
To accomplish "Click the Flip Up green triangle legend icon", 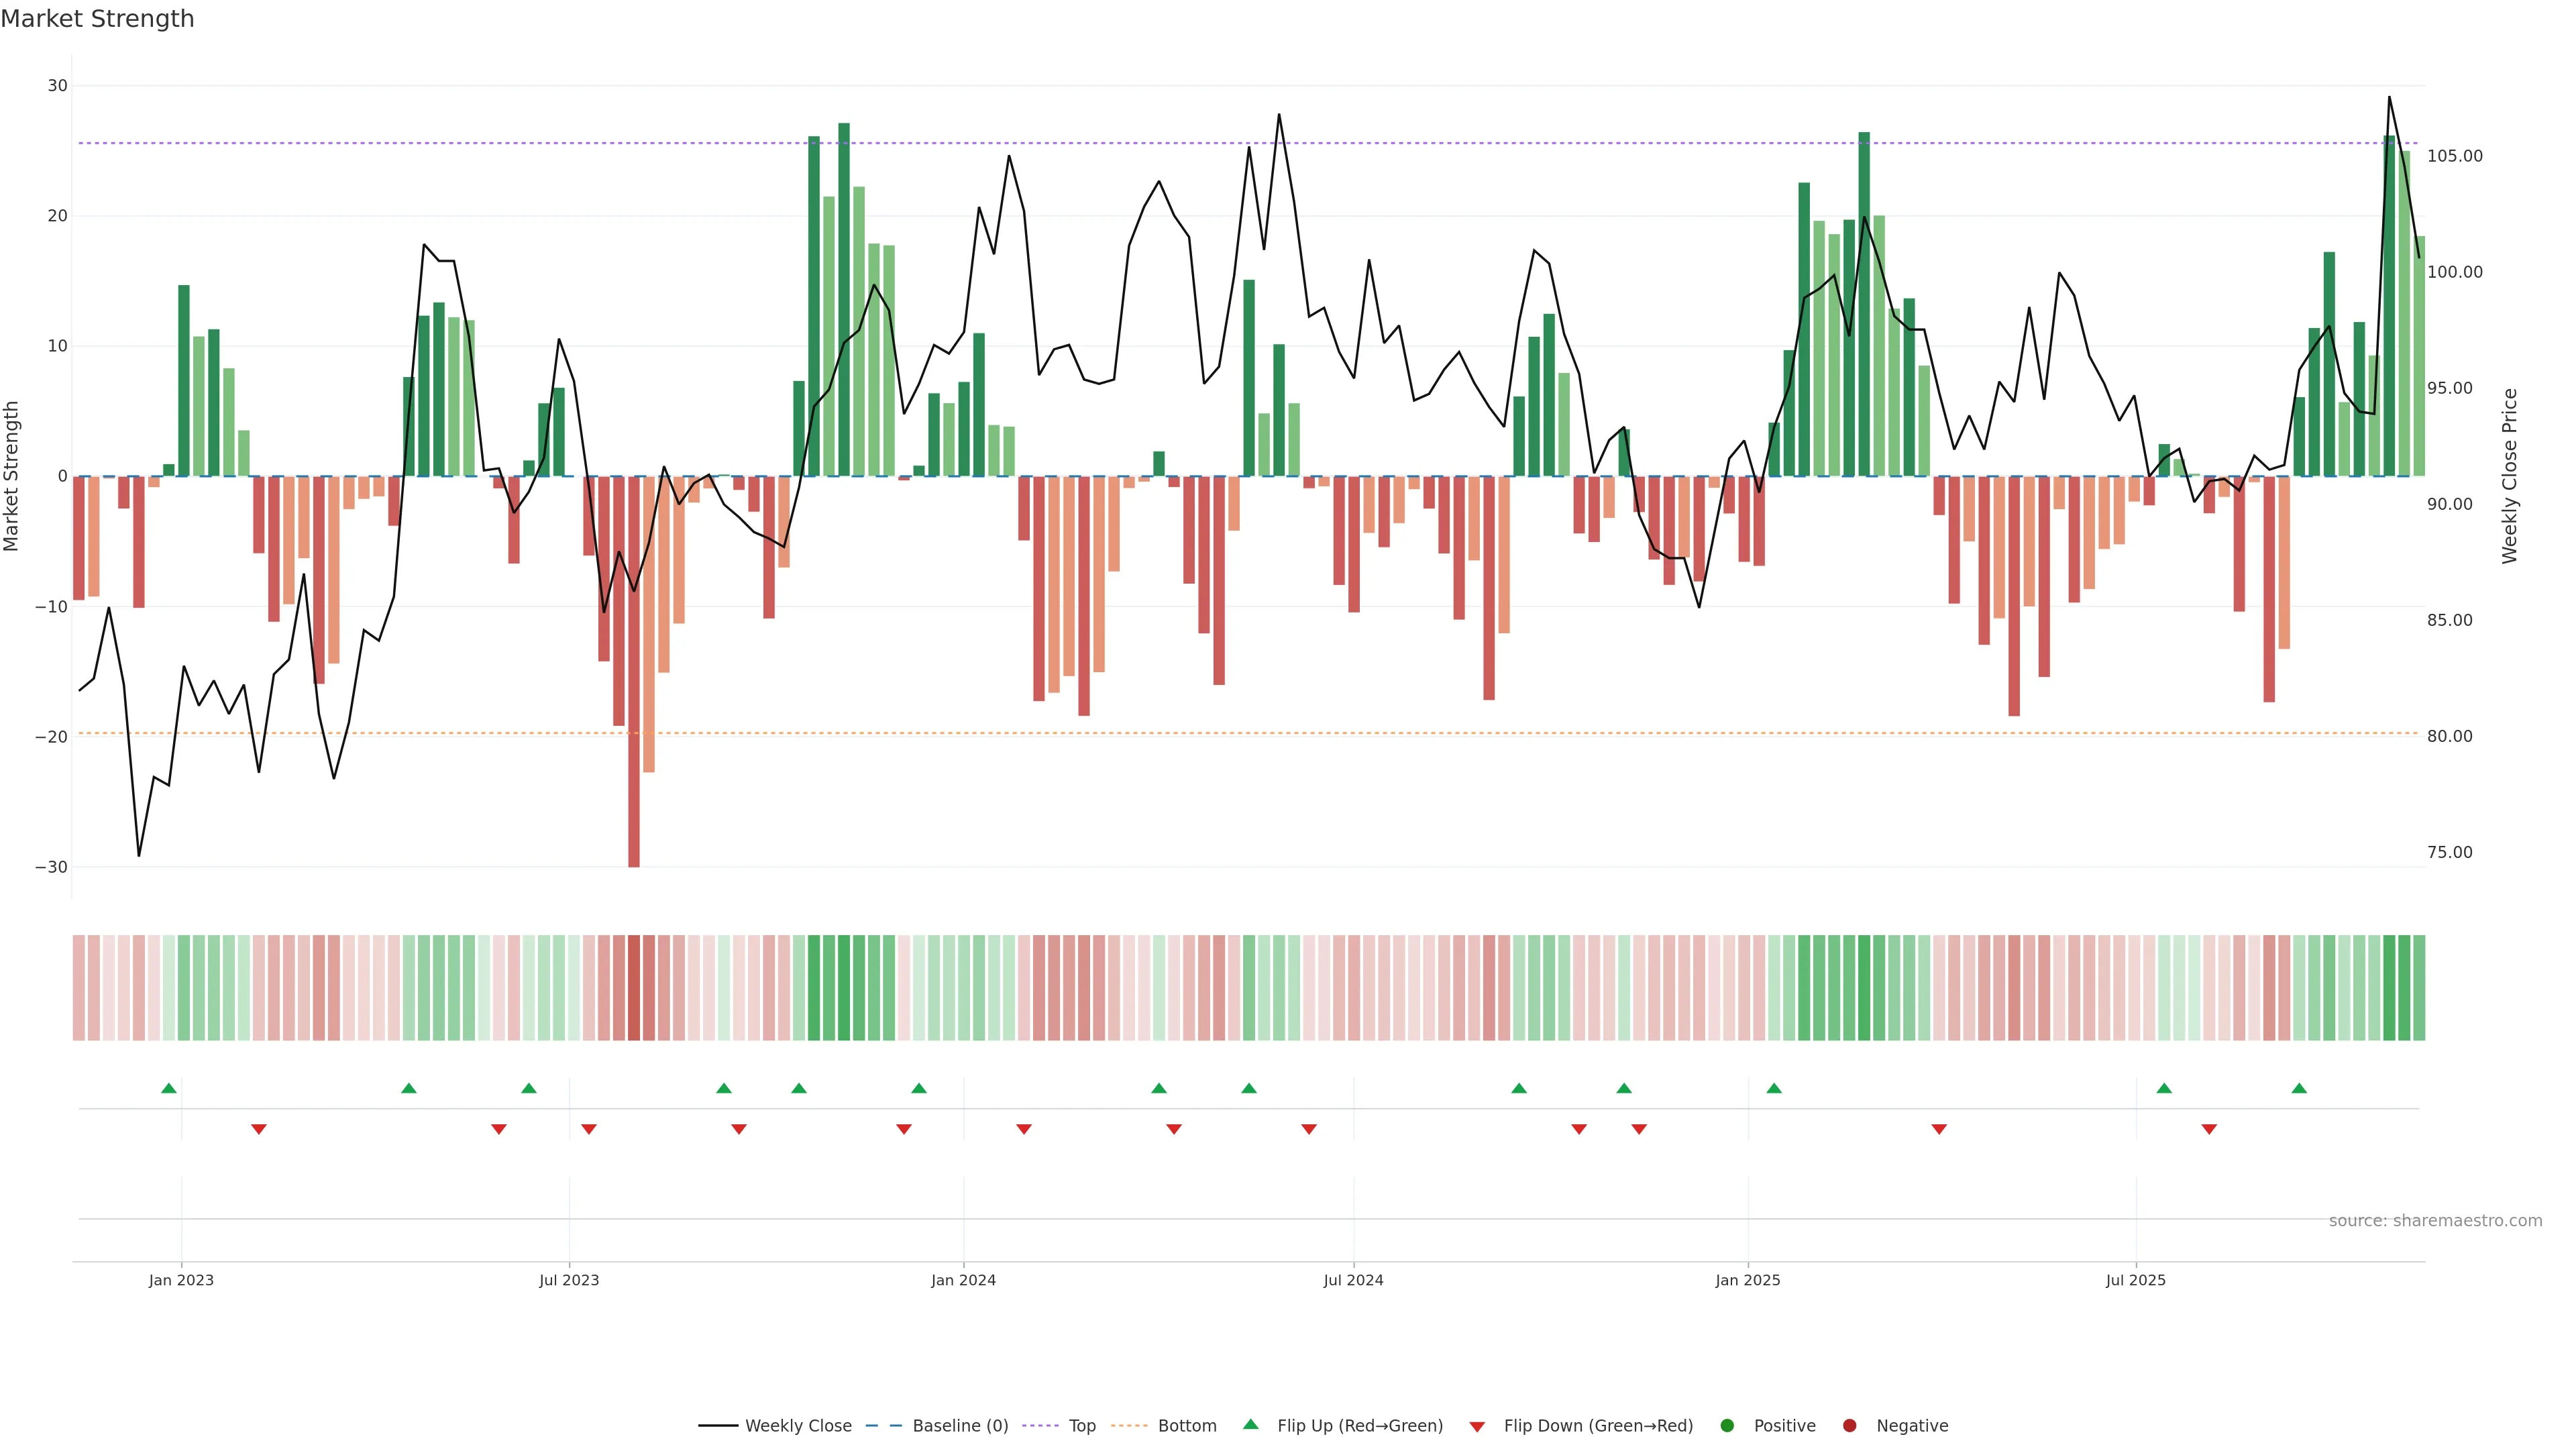I will click(x=1250, y=1425).
